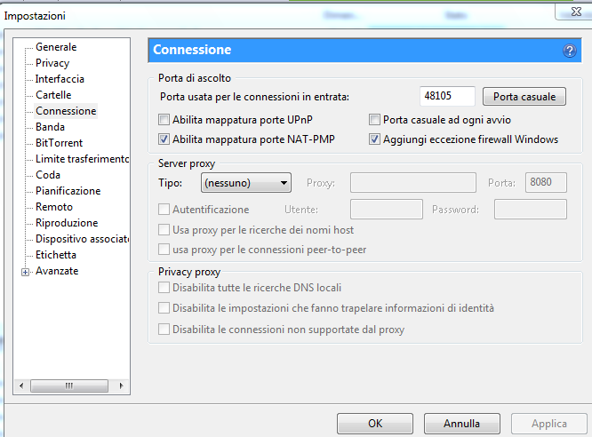The image size is (592, 437).
Task: Go to Banda settings
Action: click(50, 127)
